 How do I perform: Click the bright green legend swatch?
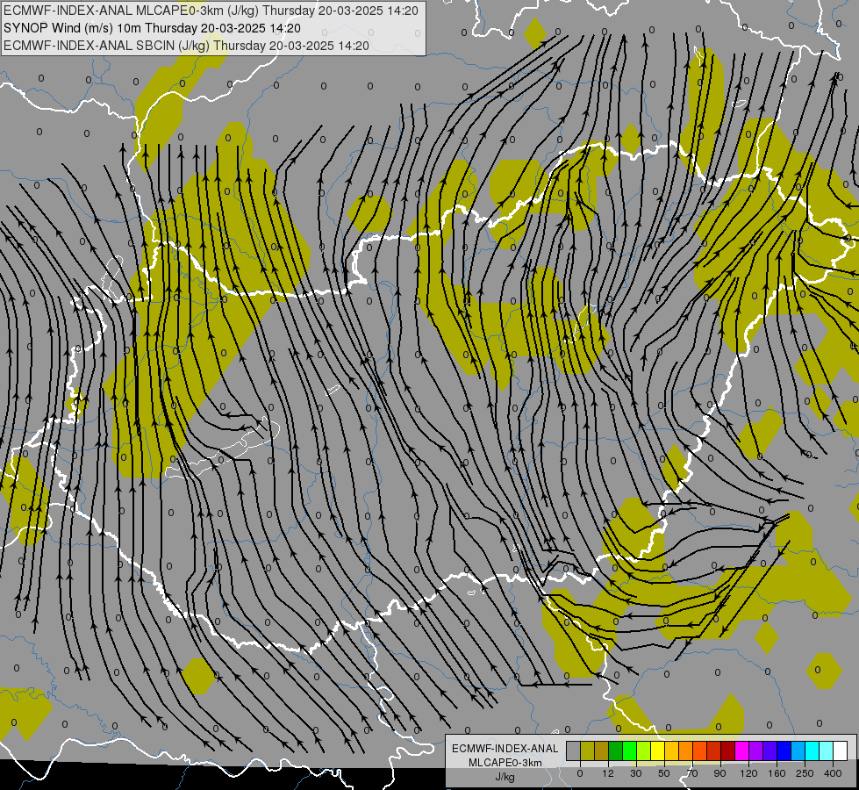(629, 750)
